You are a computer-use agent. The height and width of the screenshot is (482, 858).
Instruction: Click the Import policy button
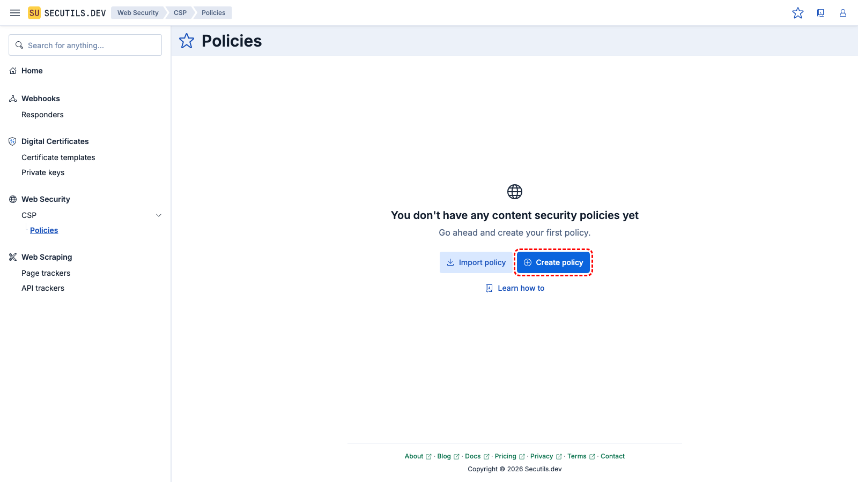pos(476,262)
